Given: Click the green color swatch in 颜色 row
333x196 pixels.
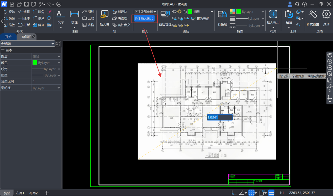Looking at the screenshot, I should coord(35,63).
